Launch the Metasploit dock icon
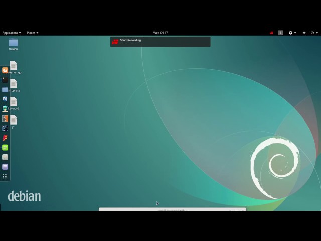 [5, 99]
